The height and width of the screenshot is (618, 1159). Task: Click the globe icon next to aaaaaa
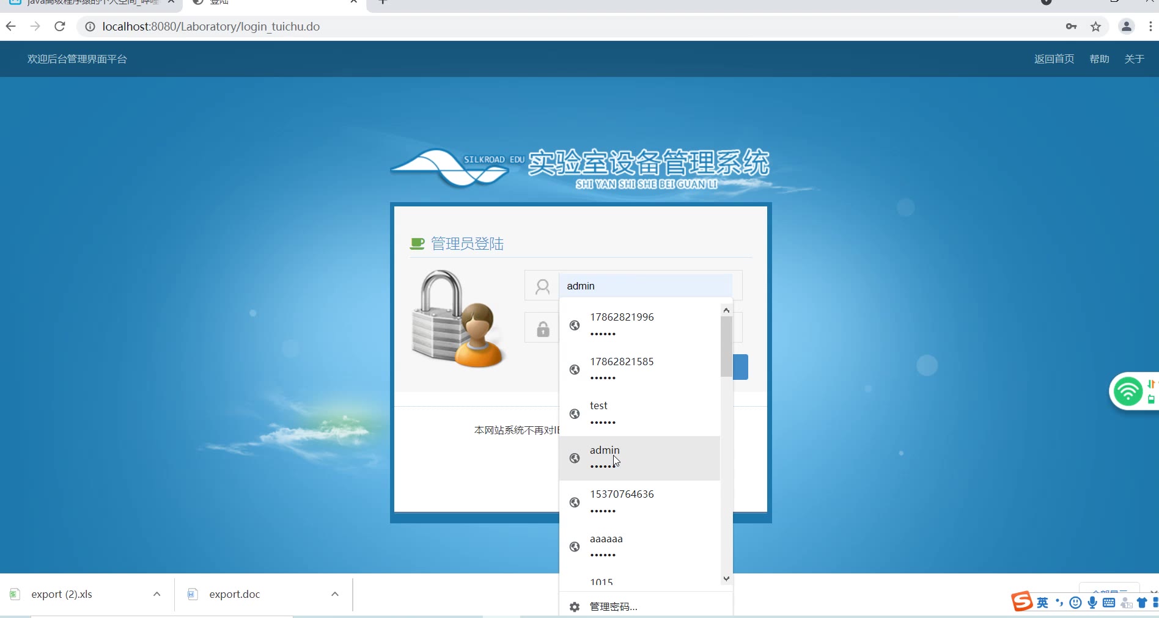(x=575, y=547)
